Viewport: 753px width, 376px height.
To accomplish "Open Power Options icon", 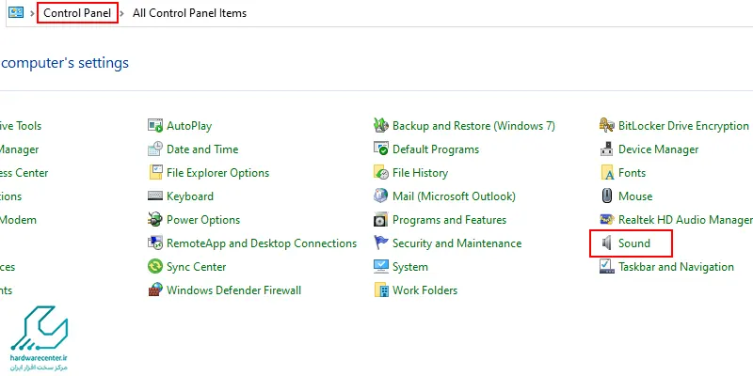I will [x=155, y=220].
